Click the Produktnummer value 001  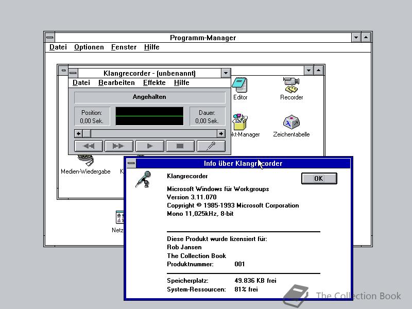click(239, 264)
